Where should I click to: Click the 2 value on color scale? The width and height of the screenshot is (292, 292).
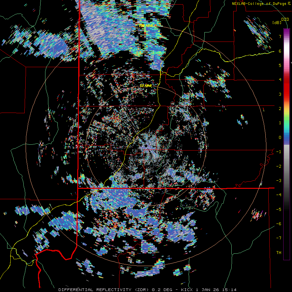point(280,109)
